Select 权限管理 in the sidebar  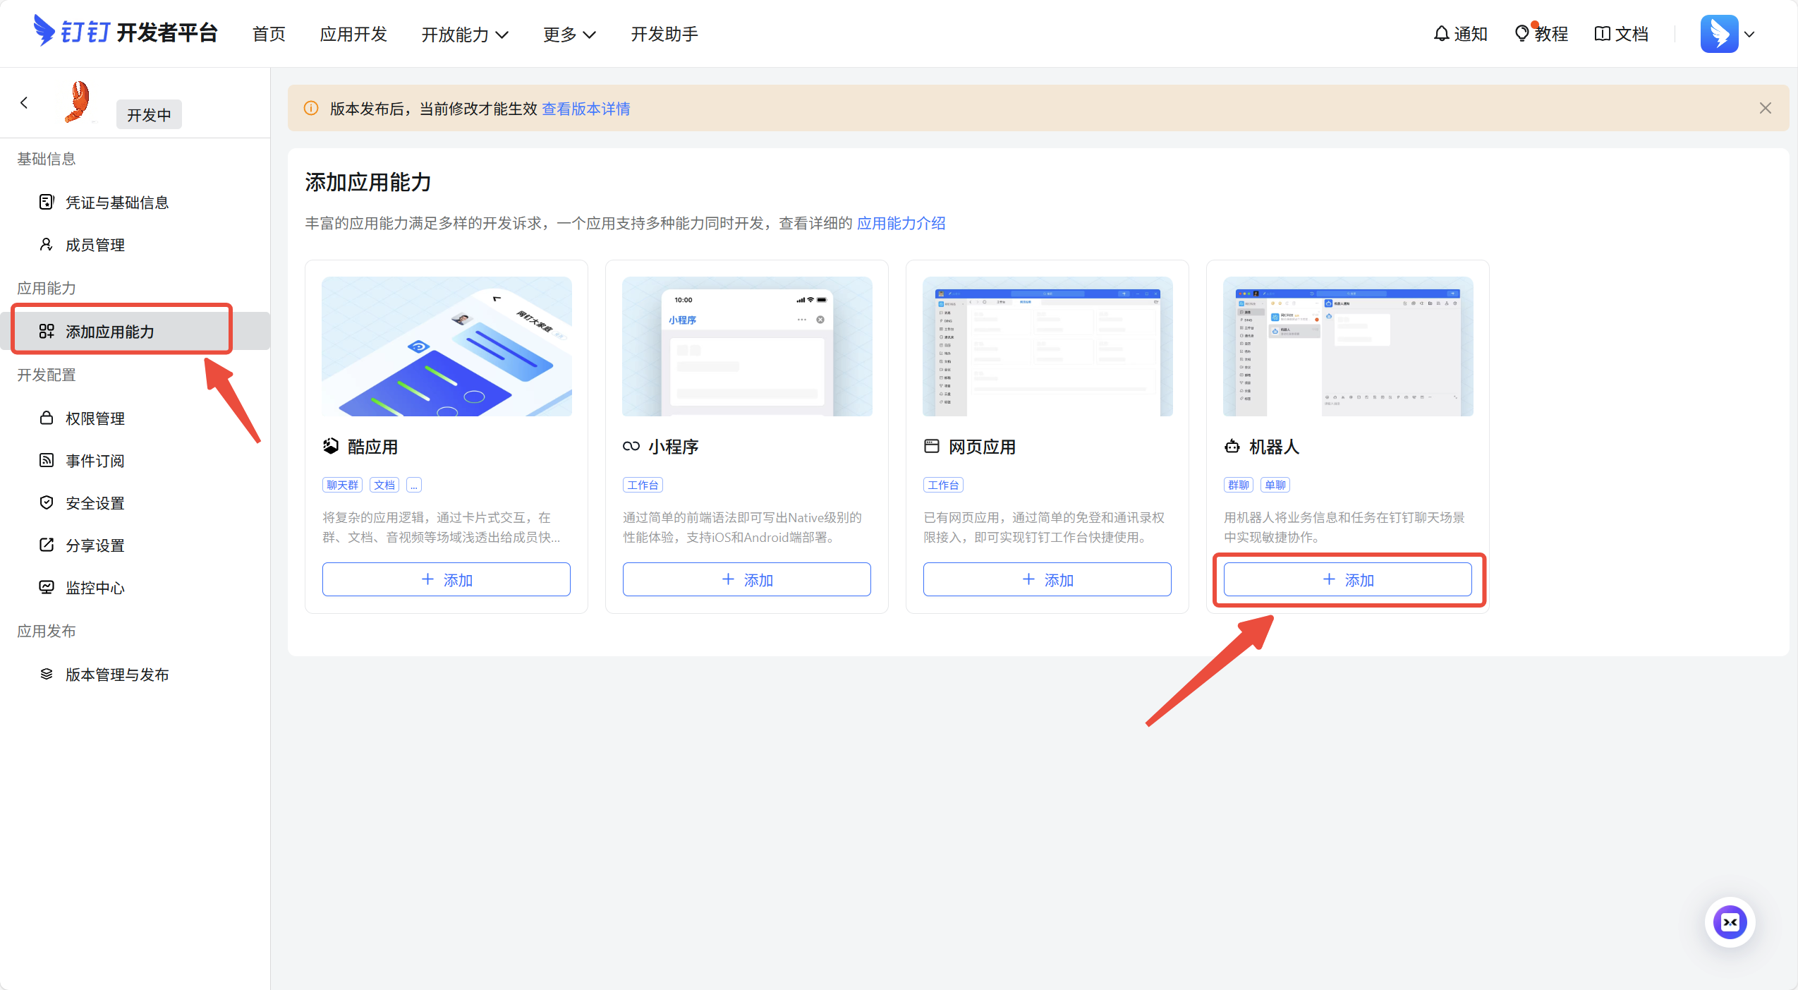tap(95, 418)
